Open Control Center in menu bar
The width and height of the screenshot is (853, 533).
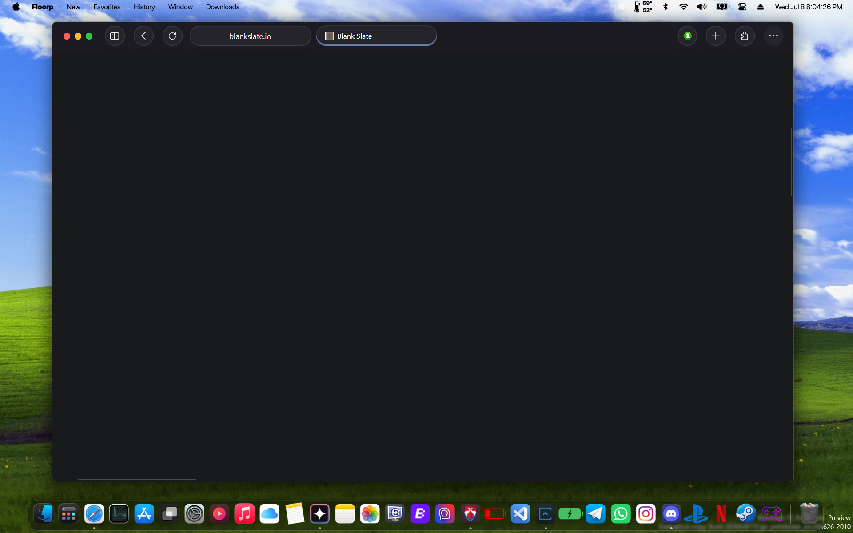coord(742,7)
